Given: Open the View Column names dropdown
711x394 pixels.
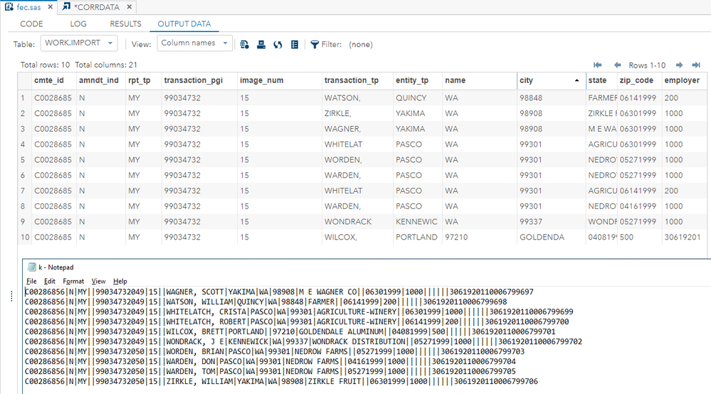Looking at the screenshot, I should 194,43.
